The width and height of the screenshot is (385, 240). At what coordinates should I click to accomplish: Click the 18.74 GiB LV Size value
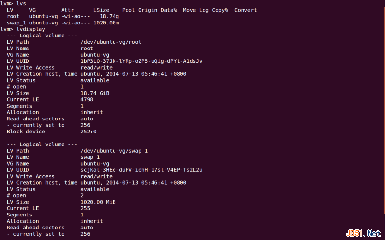click(x=95, y=93)
